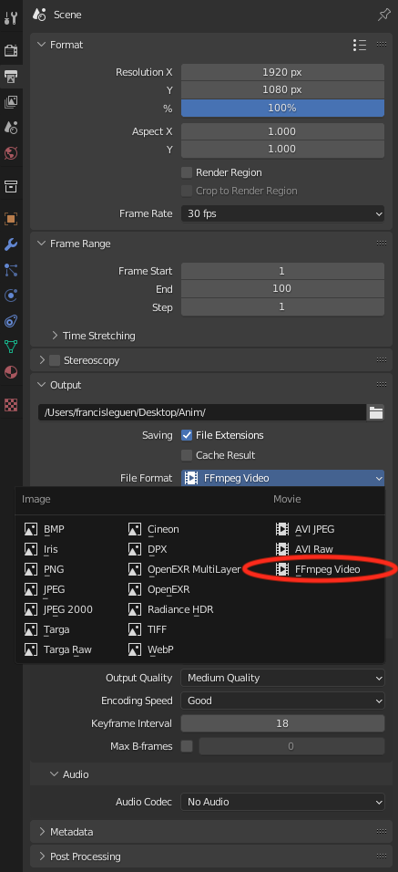Viewport: 398px width, 872px height.
Task: Open the Audio Codec dropdown
Action: click(x=282, y=802)
